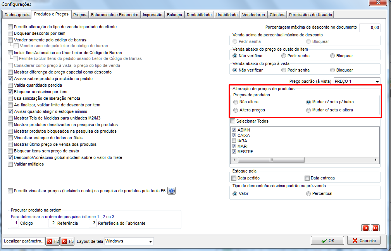Open the Layout de tela dropdown
Screen dimensions: 391x251
click(x=150, y=242)
